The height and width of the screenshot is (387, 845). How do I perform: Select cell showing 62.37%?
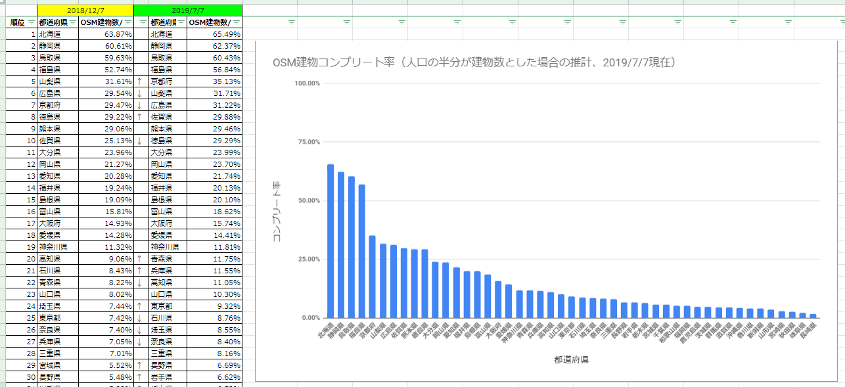point(214,46)
